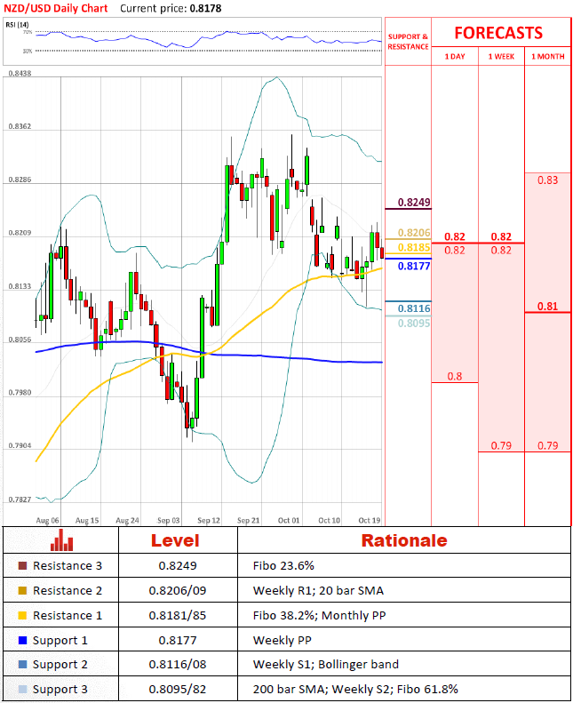Select the 1 WEEK forecast column header
Viewport: 573px width, 703px height.
501,57
